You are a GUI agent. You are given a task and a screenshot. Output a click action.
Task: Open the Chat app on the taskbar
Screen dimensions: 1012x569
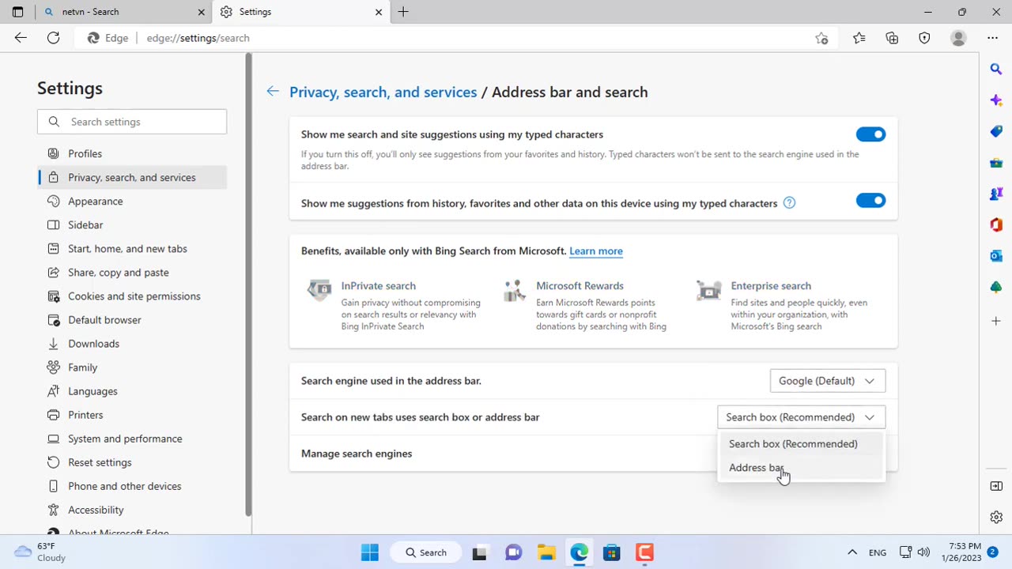(514, 552)
